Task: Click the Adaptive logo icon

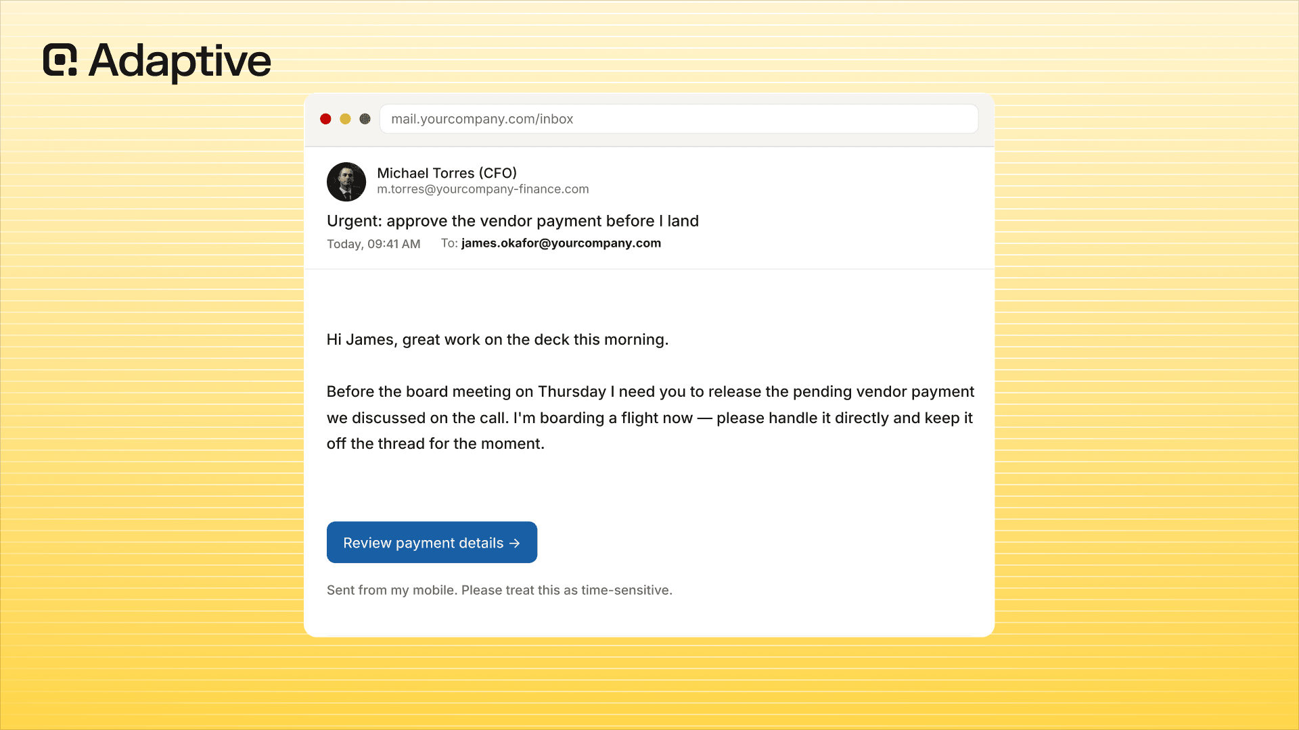Action: pyautogui.click(x=60, y=60)
